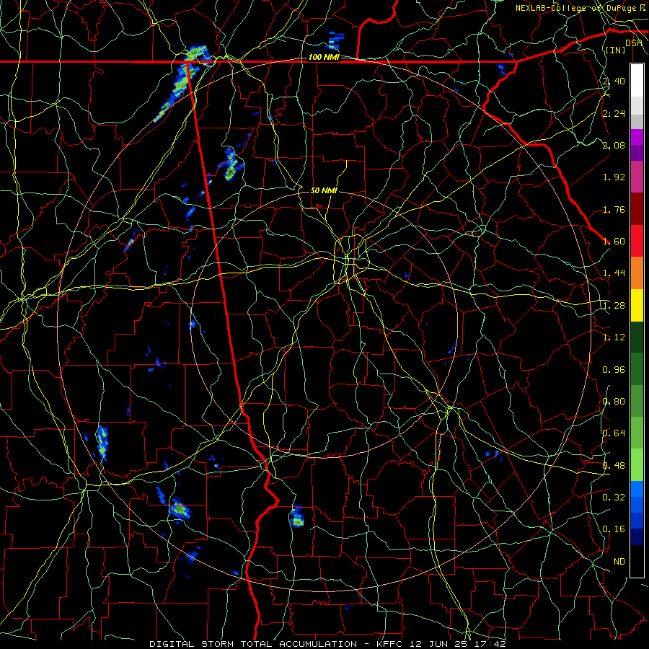
Task: Select the 2.40 value on the scale
Action: pyautogui.click(x=614, y=81)
